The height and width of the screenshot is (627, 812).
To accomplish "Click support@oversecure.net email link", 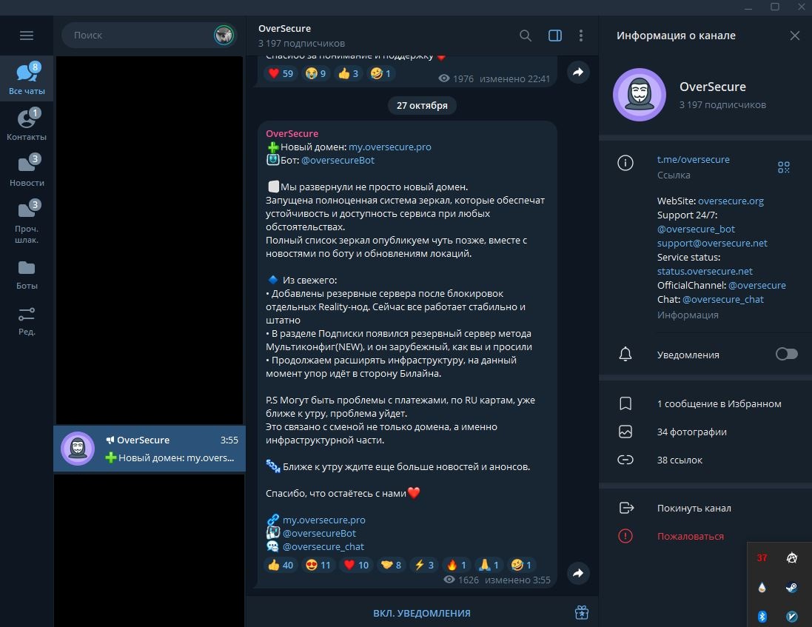I will [x=712, y=243].
